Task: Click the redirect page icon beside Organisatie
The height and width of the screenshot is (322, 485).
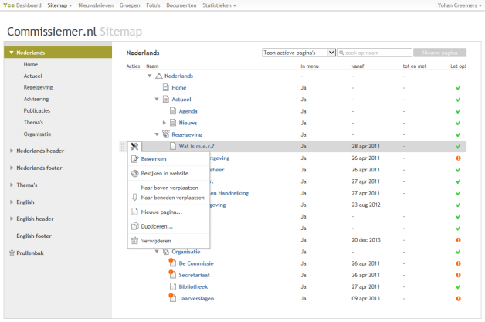Action: pyautogui.click(x=166, y=252)
